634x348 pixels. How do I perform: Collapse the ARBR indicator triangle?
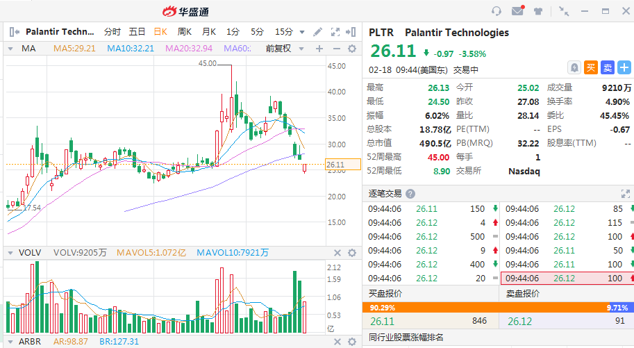point(10,342)
